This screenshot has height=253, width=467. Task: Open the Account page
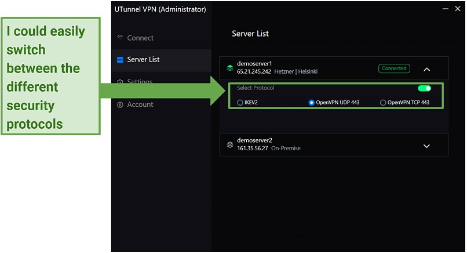(x=140, y=104)
